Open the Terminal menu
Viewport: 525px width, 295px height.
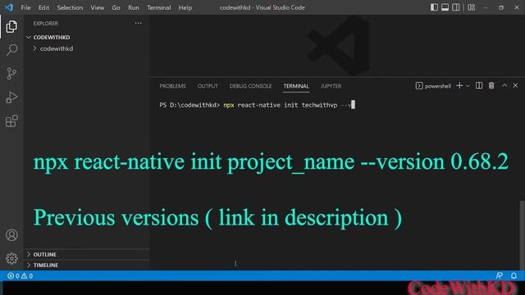[x=158, y=7]
